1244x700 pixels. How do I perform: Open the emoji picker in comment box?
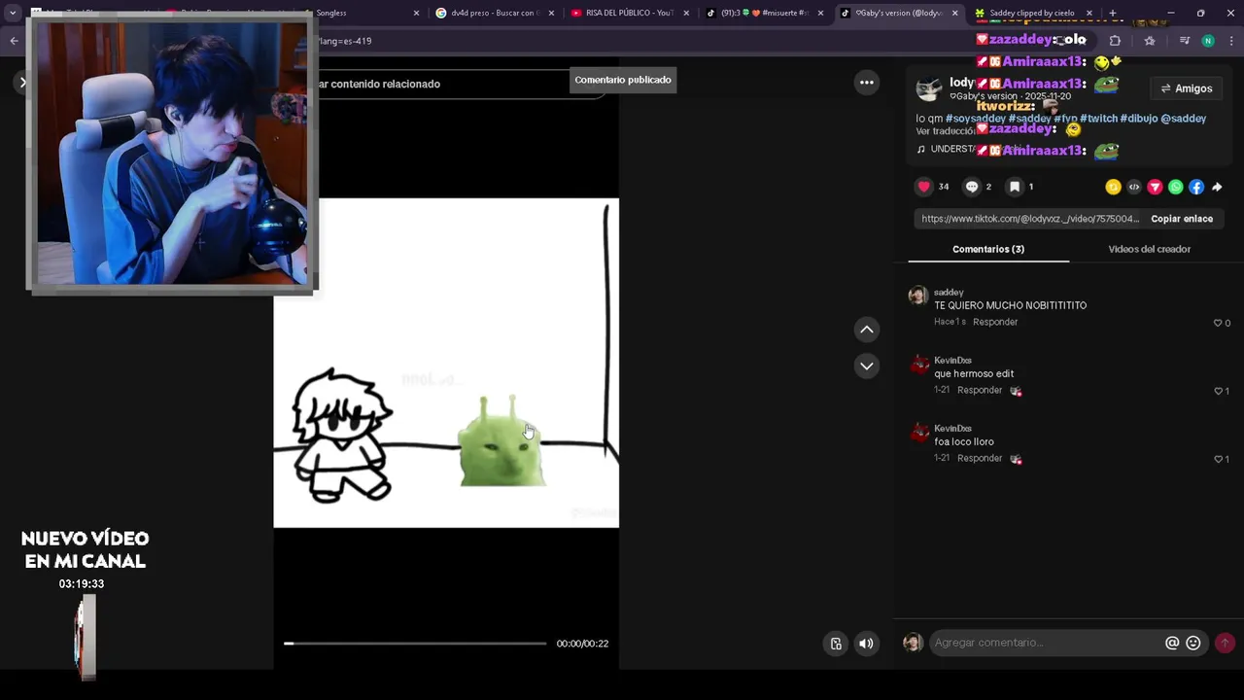(x=1193, y=643)
